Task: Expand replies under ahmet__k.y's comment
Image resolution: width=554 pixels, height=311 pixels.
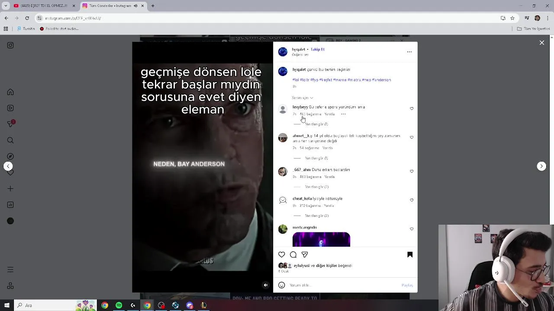Action: click(316, 158)
